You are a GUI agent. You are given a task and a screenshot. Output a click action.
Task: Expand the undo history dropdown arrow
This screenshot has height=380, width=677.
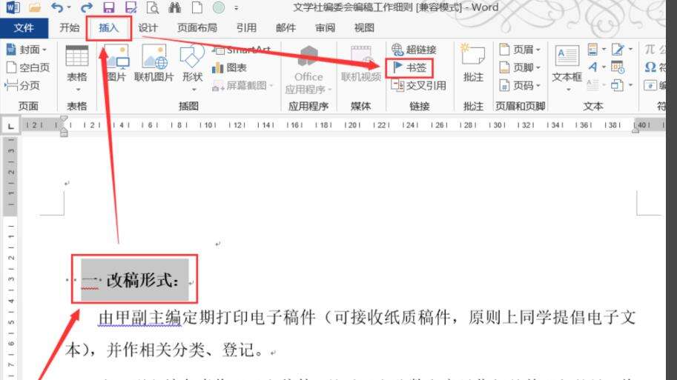[70, 7]
